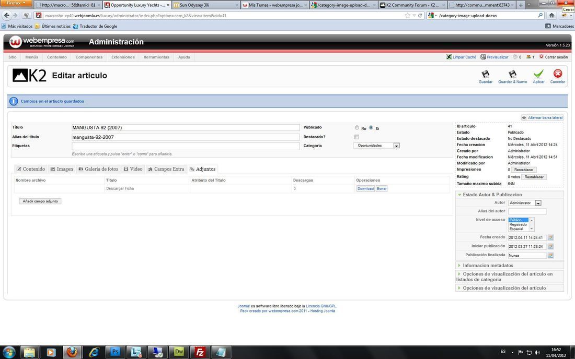Click the bookmark star in address bar
Image resolution: width=575 pixels, height=359 pixels.
click(x=407, y=15)
